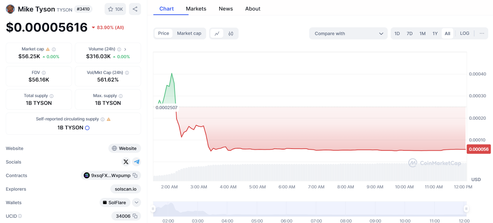Open the News tab
Image resolution: width=493 pixels, height=223 pixels.
pyautogui.click(x=226, y=9)
